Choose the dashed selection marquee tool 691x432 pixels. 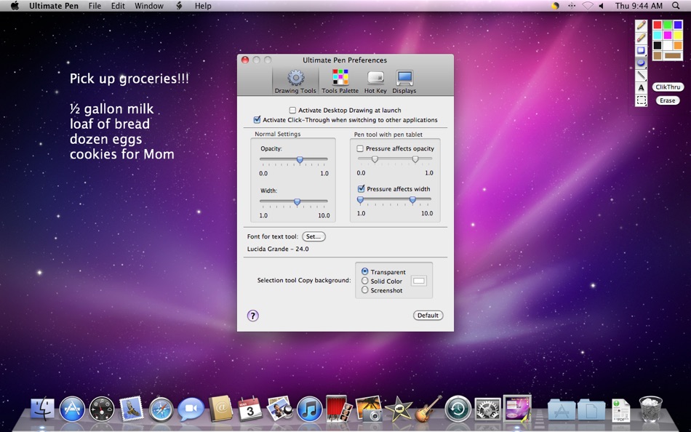click(642, 100)
